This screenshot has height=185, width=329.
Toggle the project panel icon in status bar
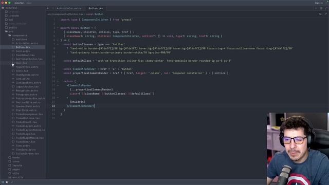pyautogui.click(x=3, y=182)
